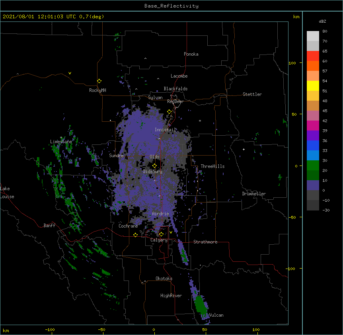The image size is (343, 335).
Task: Click the dBZ legend heading
Action: click(x=322, y=21)
